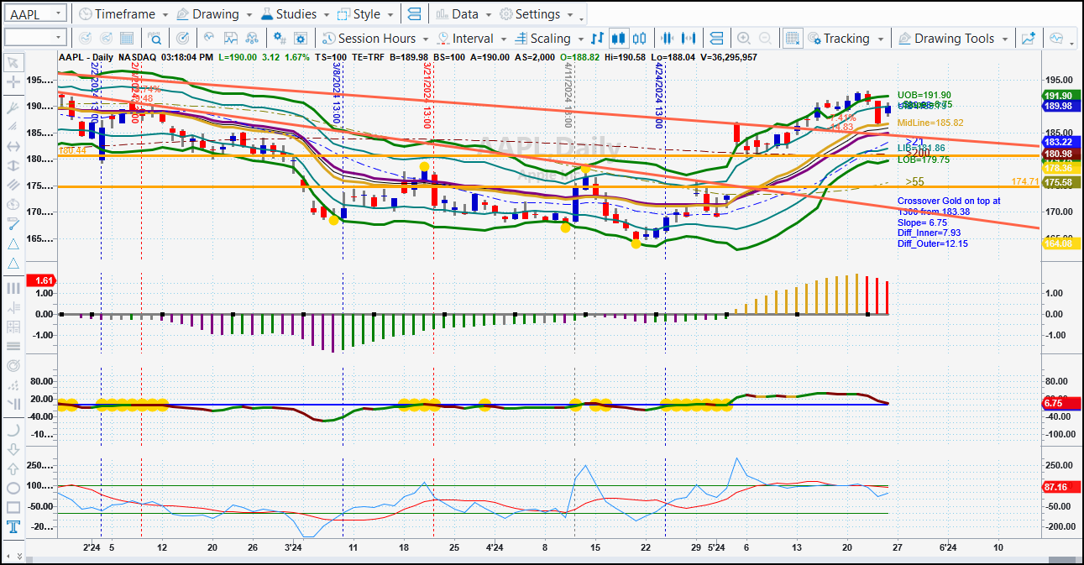Click the red 1.61 histogram value label
The width and height of the screenshot is (1084, 565).
tap(40, 280)
